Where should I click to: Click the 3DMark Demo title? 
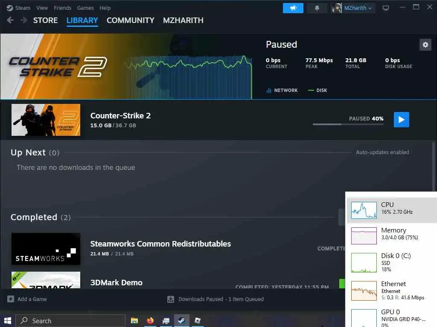(x=116, y=283)
